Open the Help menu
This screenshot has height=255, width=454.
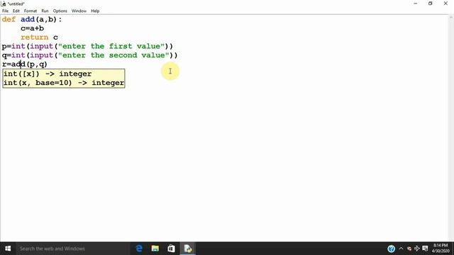point(95,11)
